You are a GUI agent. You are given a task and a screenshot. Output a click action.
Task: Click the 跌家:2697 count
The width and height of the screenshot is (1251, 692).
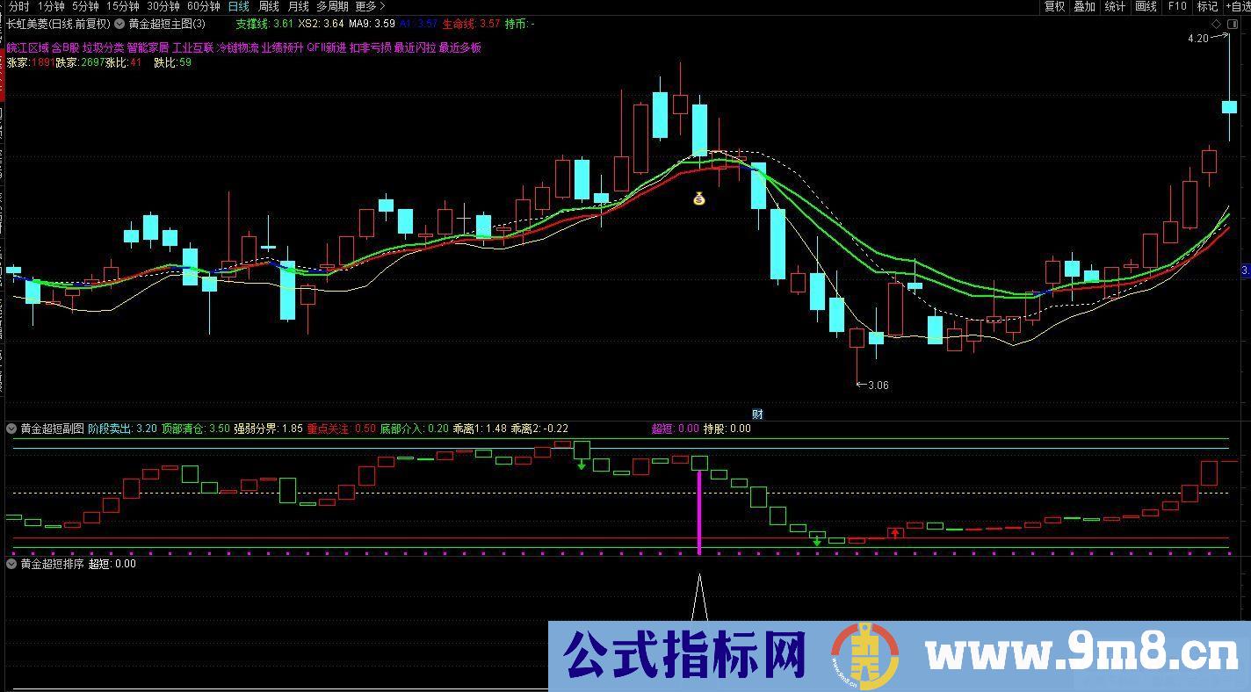click(79, 63)
